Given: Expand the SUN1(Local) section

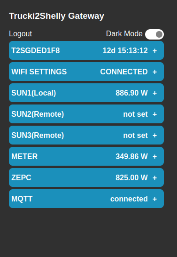Looking at the screenshot, I should (86, 93).
